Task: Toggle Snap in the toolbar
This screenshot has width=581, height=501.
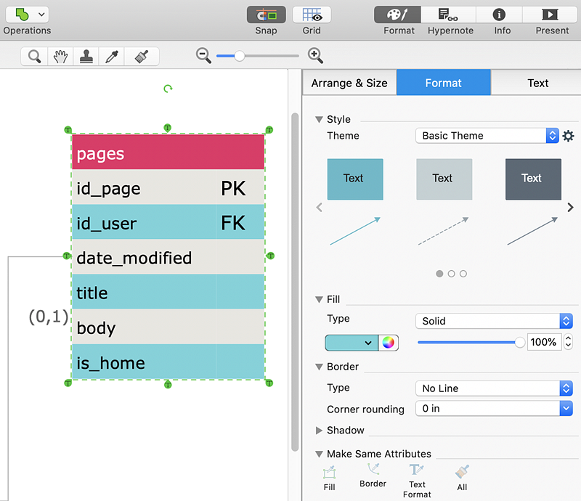Action: coord(266,15)
